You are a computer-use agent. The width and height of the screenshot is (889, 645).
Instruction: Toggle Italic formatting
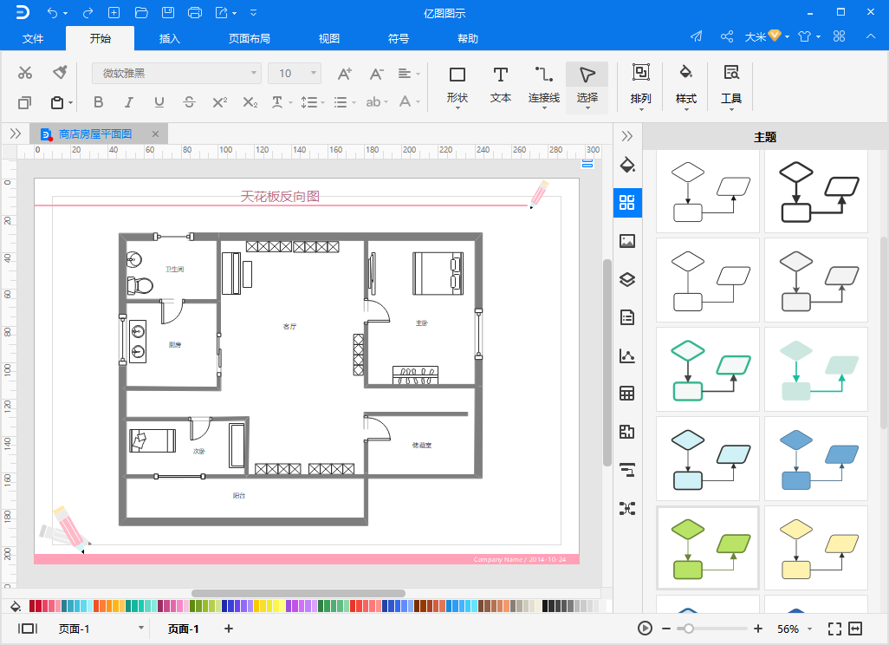(x=129, y=102)
